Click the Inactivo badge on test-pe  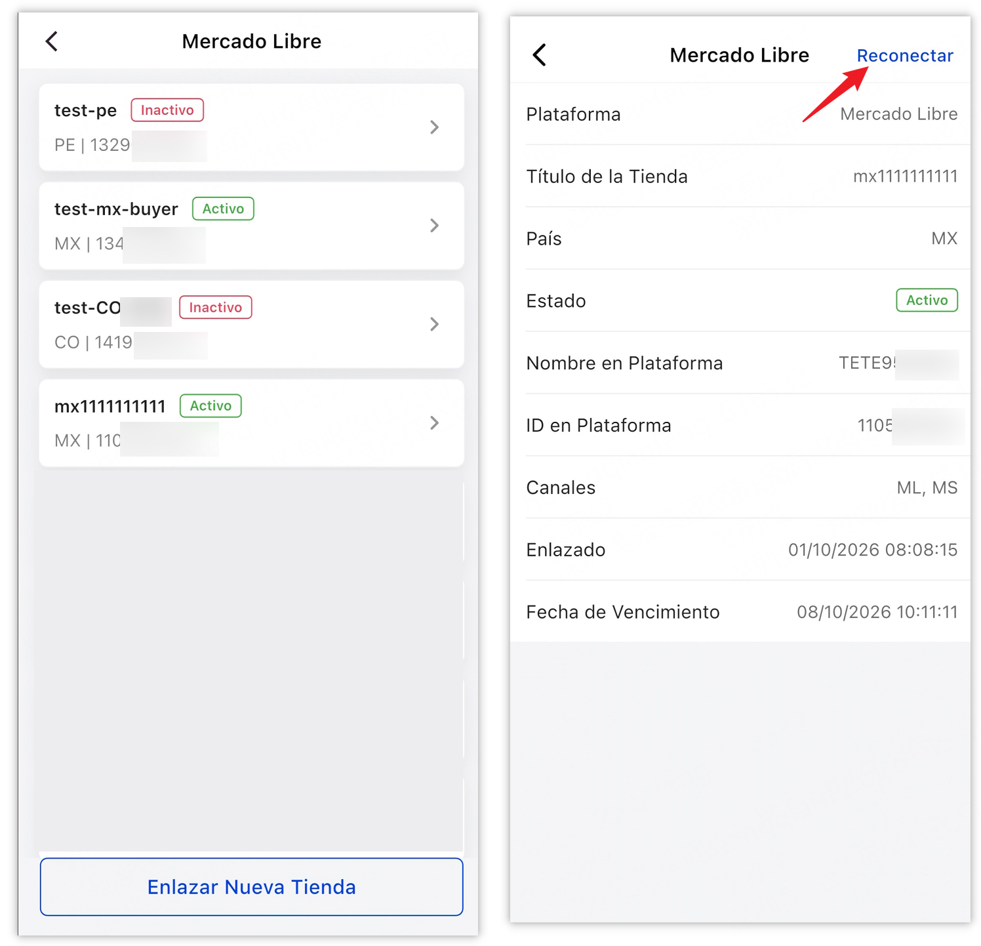(167, 110)
